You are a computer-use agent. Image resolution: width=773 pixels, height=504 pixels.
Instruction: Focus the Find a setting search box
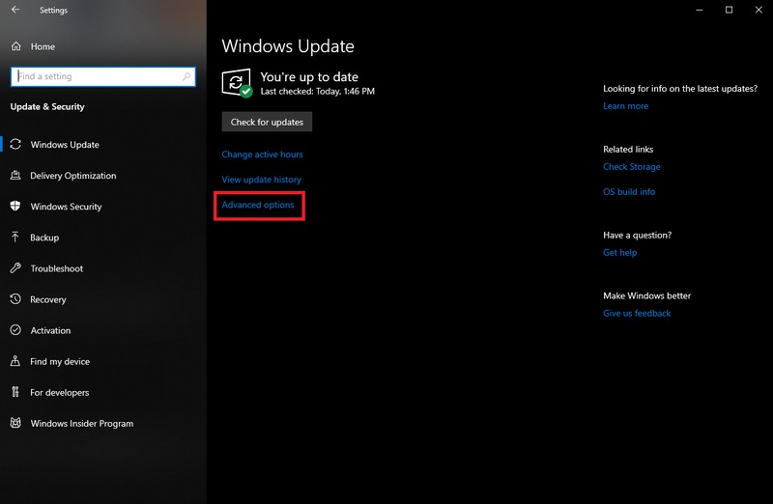tap(97, 76)
